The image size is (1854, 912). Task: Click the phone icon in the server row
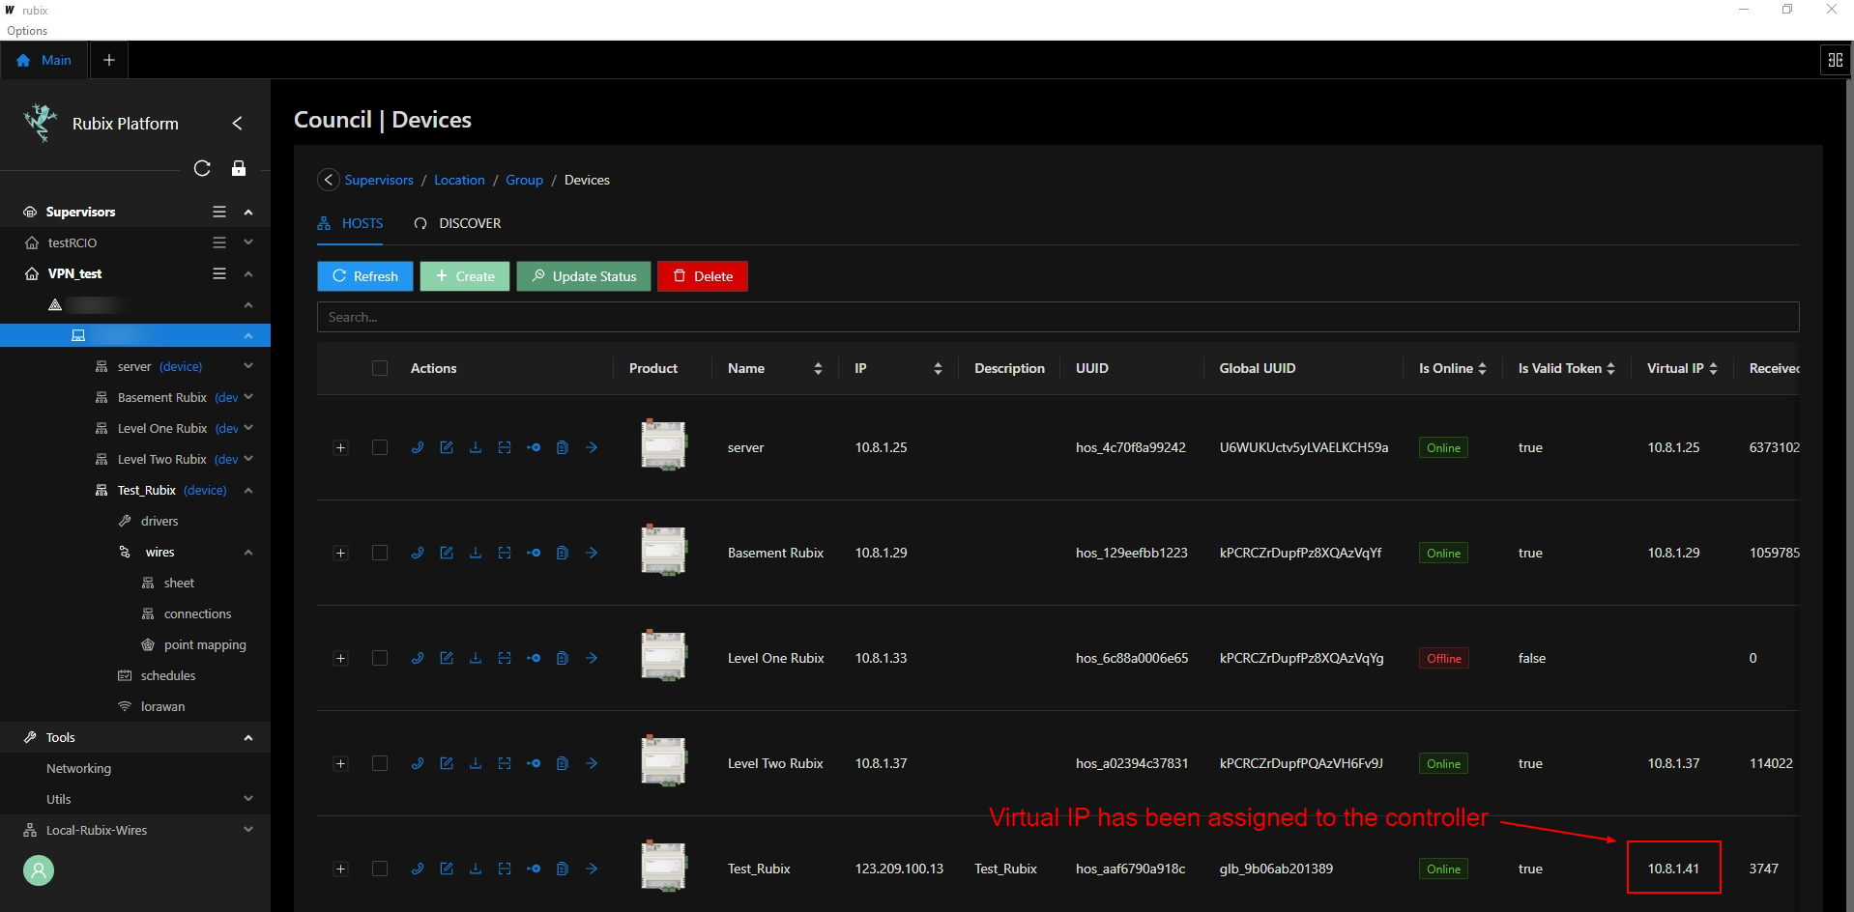coord(418,447)
